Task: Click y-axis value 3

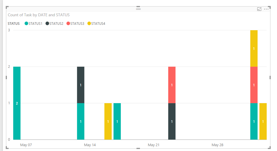Action: coord(9,30)
